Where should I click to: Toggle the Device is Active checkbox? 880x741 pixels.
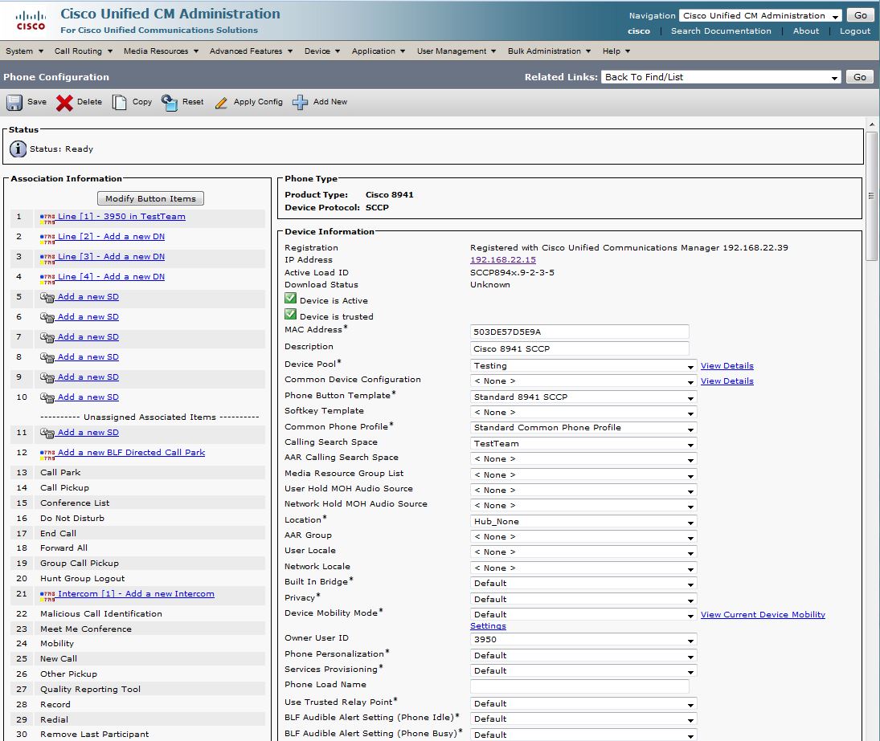pyautogui.click(x=291, y=299)
